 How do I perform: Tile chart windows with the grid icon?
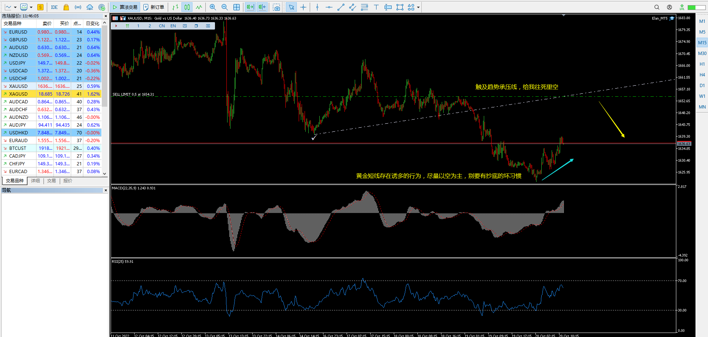click(x=236, y=7)
